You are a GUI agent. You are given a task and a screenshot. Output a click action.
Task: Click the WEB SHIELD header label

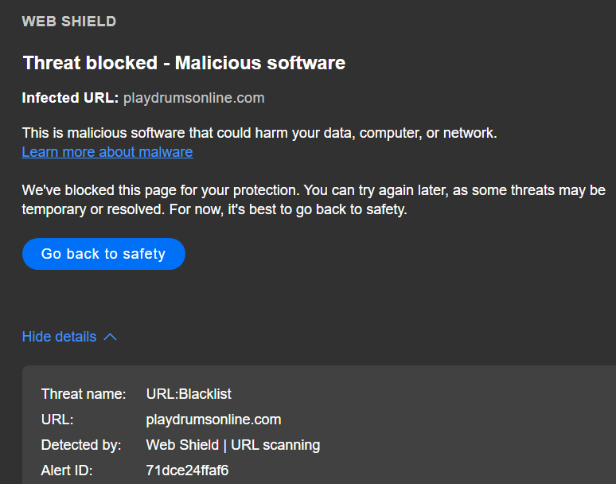coord(68,21)
